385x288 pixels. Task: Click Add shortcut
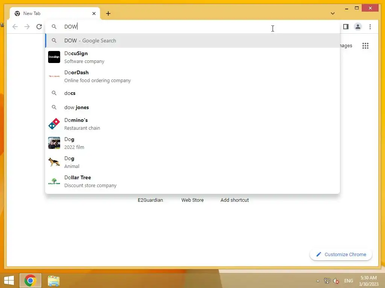pos(235,200)
